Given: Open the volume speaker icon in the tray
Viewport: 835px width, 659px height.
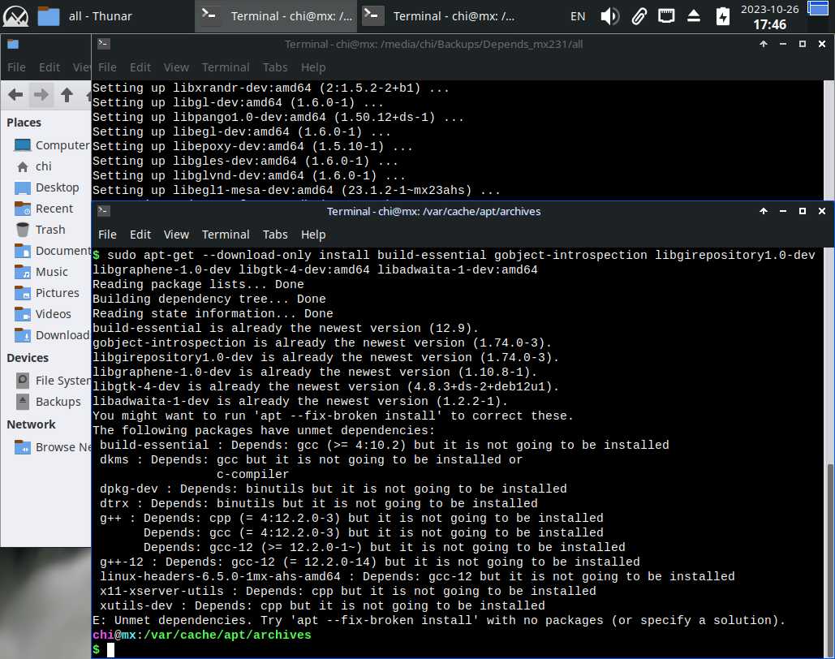Looking at the screenshot, I should click(x=609, y=16).
